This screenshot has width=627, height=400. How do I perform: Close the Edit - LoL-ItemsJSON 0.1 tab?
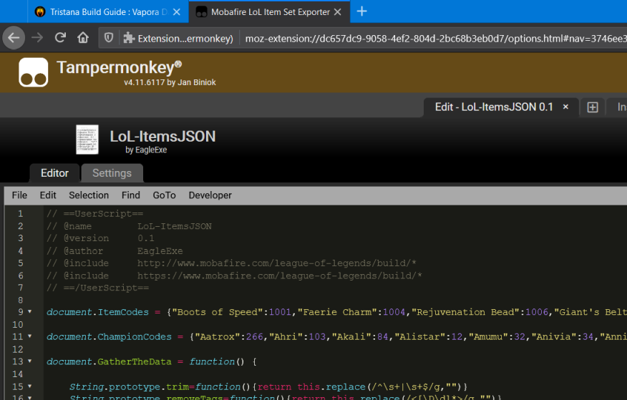click(565, 107)
